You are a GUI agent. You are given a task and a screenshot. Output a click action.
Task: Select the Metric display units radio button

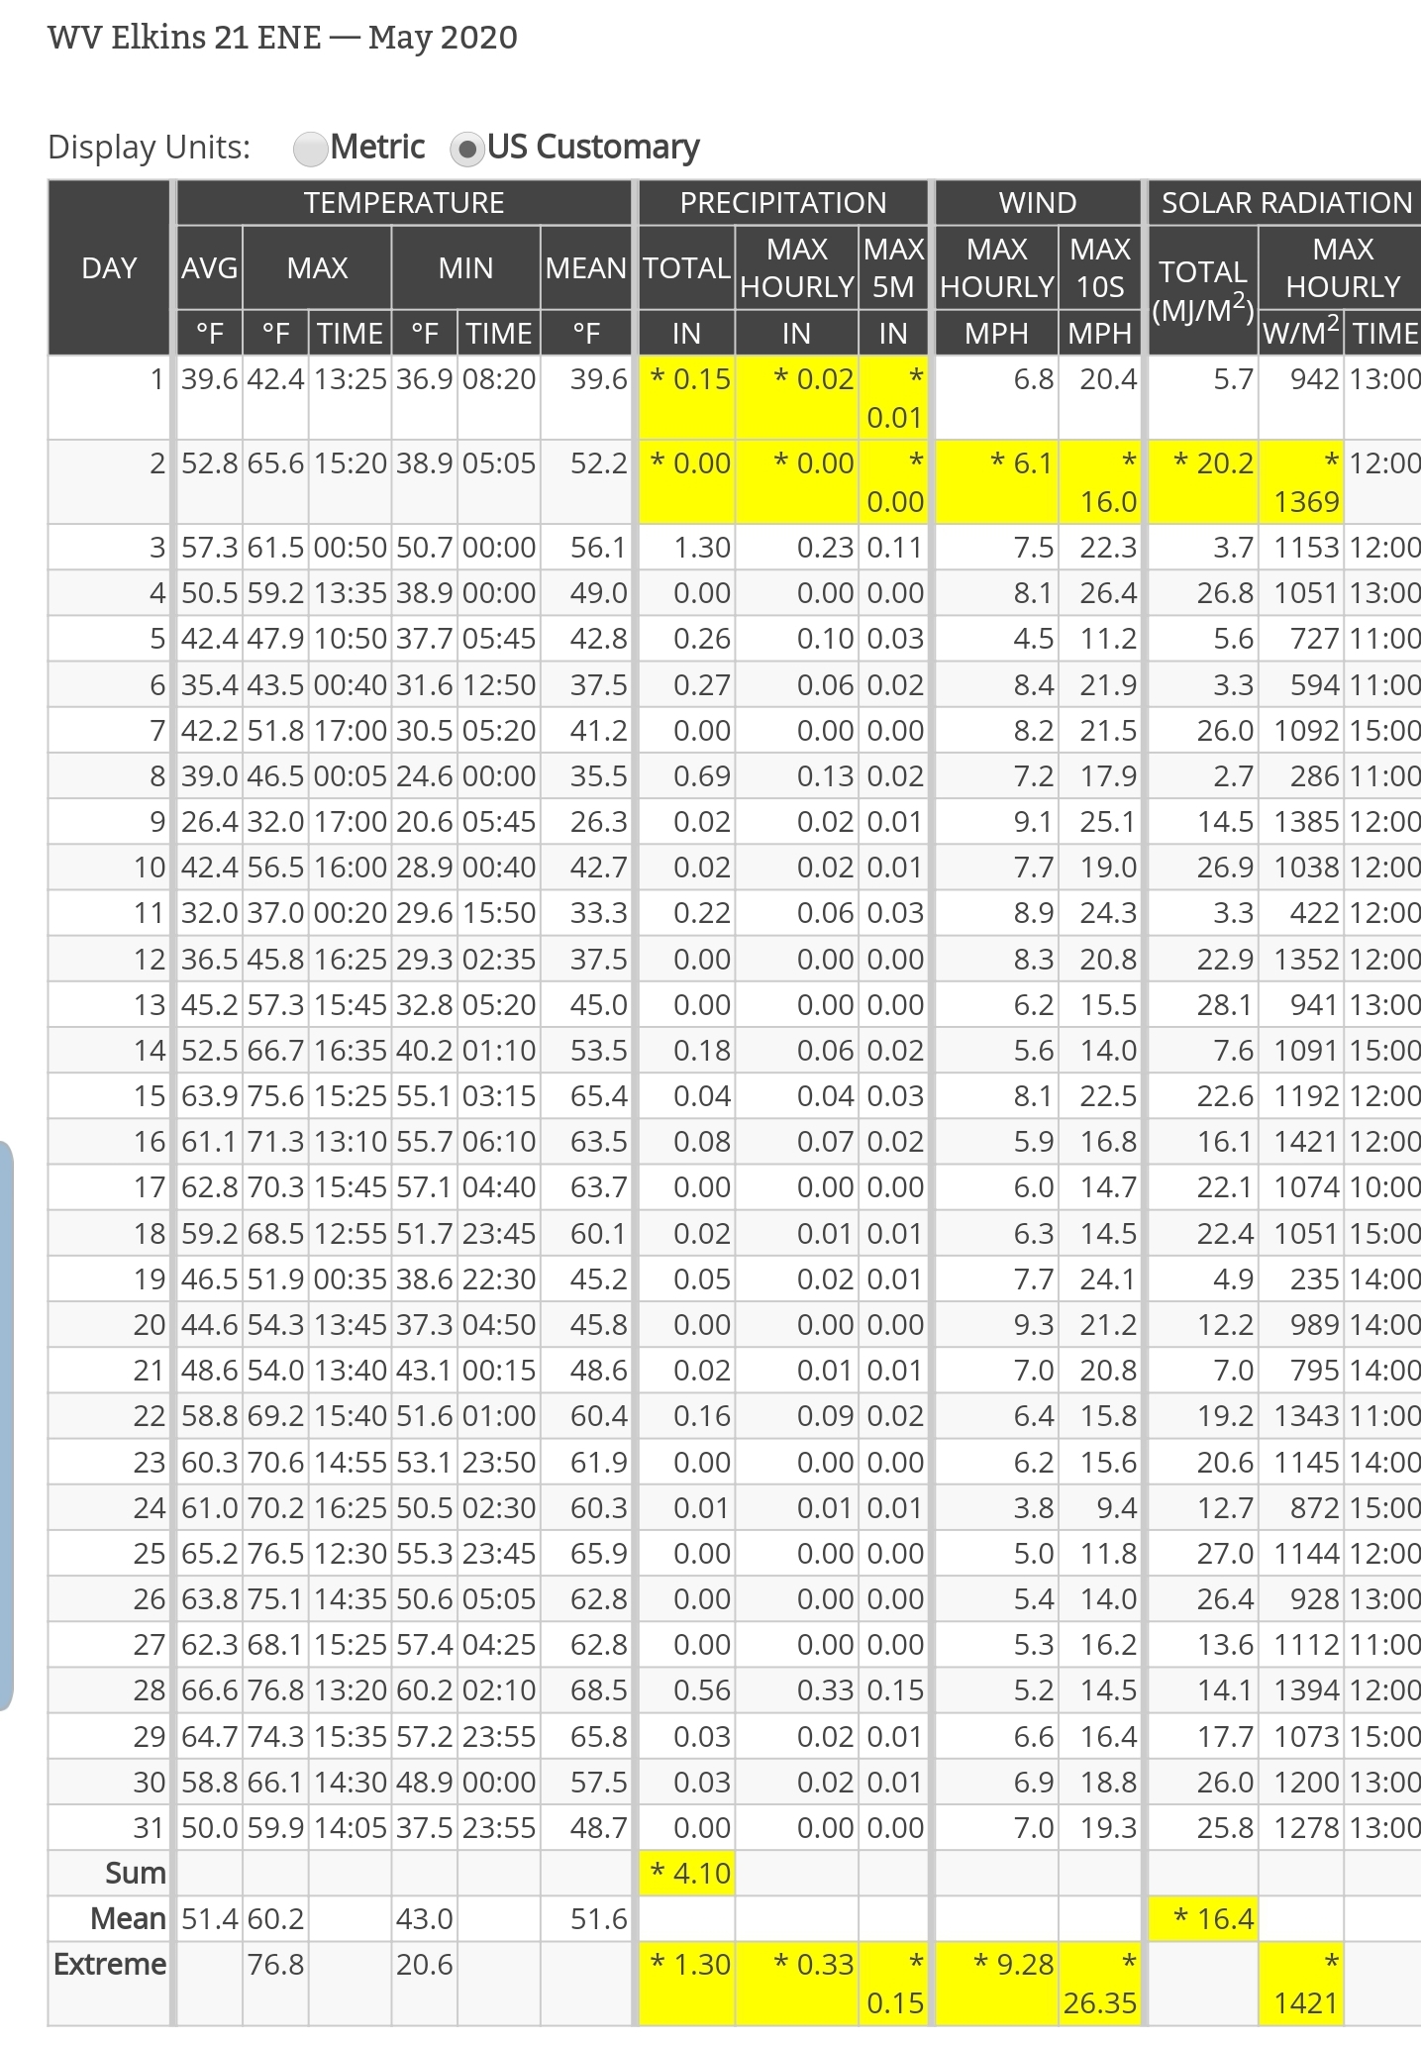click(x=311, y=149)
